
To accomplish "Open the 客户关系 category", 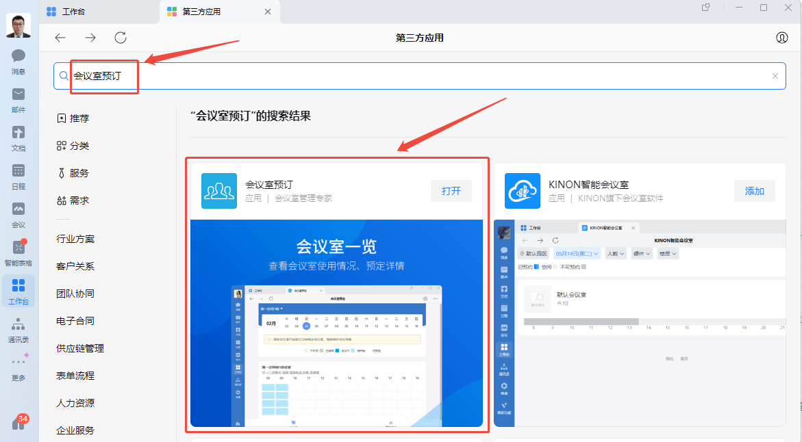I will click(x=75, y=266).
